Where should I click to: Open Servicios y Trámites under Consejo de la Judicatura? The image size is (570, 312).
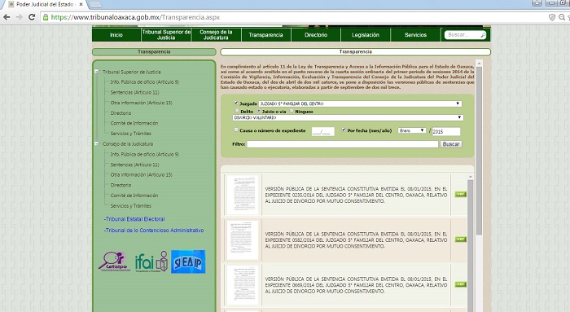coord(131,206)
